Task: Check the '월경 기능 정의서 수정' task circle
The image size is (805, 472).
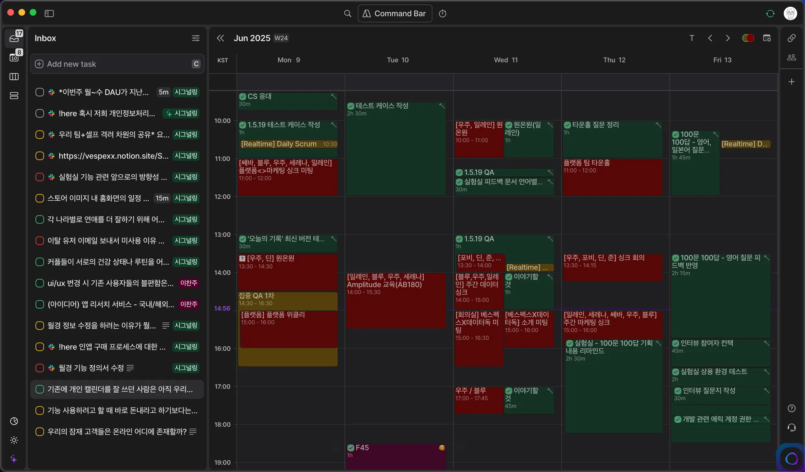Action: tap(40, 368)
